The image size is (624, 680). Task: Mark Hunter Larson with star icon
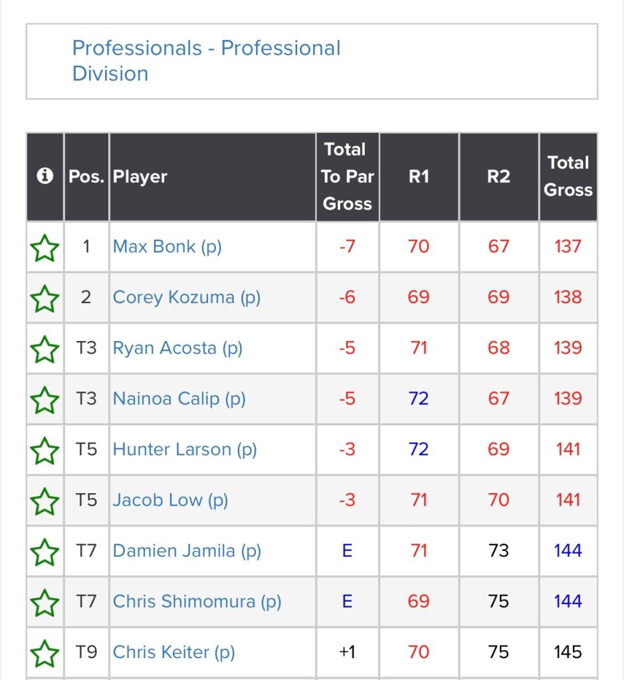pyautogui.click(x=45, y=450)
